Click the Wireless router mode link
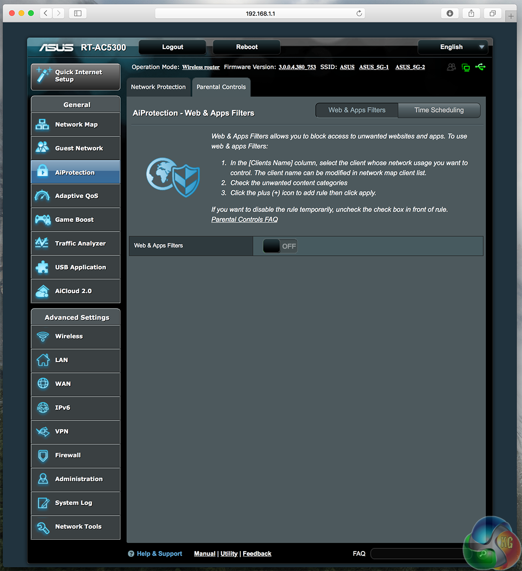Viewport: 522px width, 571px height. [201, 67]
